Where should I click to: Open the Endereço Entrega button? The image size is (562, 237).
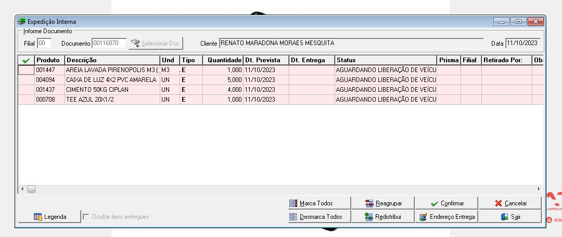point(446,217)
